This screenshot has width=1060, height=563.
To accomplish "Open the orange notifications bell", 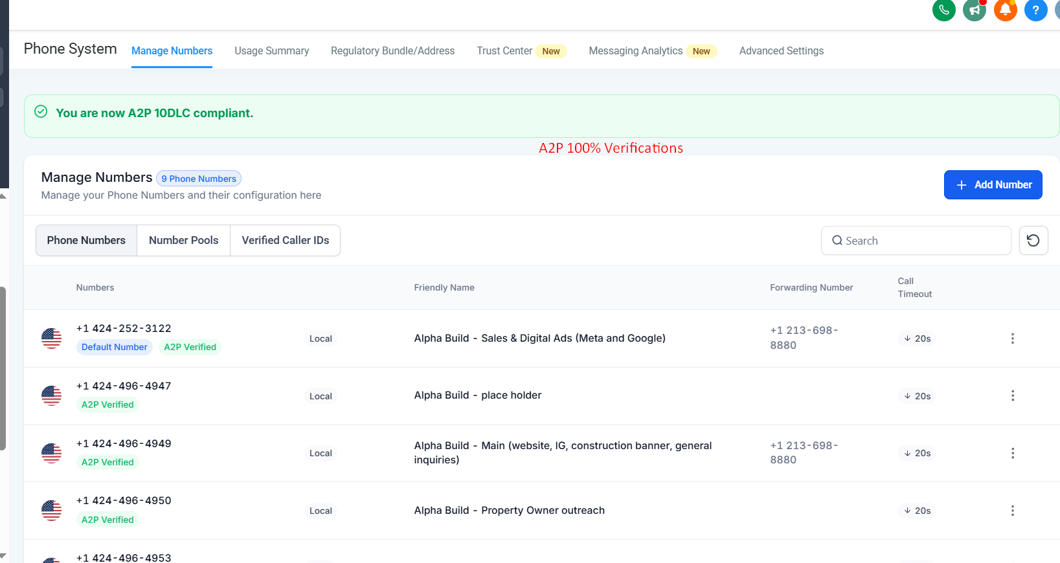I will (x=1005, y=10).
